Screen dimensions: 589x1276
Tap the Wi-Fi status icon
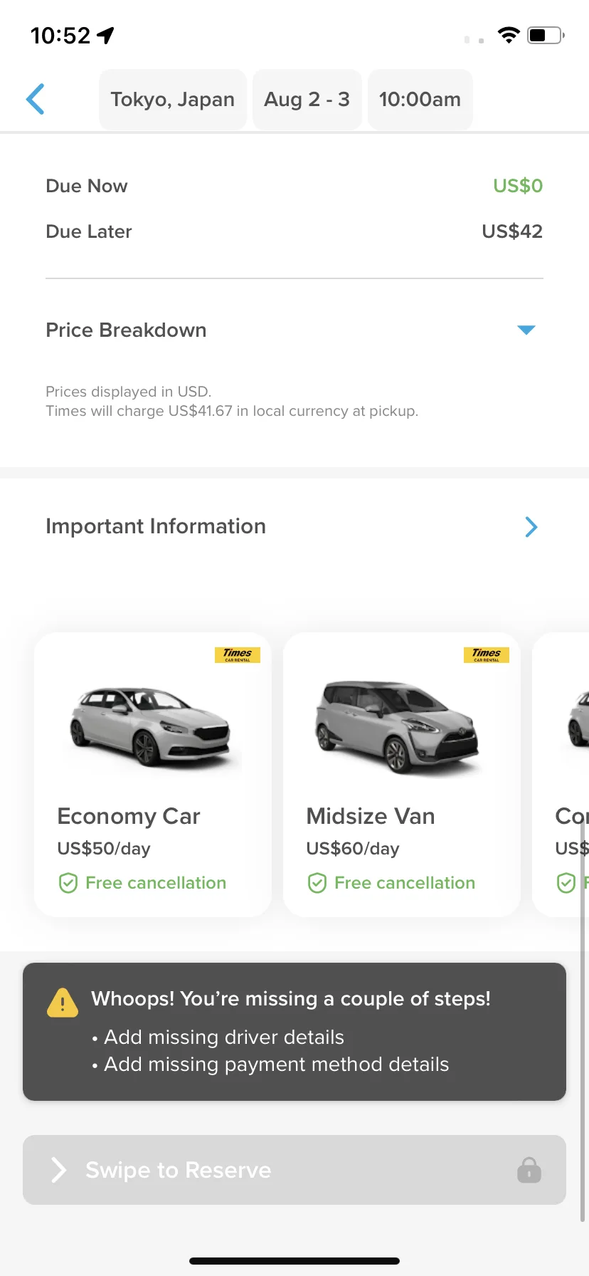[x=509, y=35]
